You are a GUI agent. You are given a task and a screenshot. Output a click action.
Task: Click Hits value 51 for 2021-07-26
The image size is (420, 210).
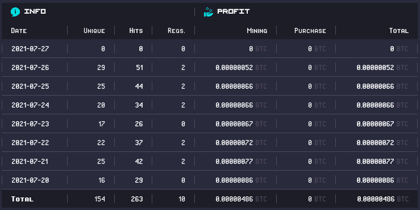[139, 68]
